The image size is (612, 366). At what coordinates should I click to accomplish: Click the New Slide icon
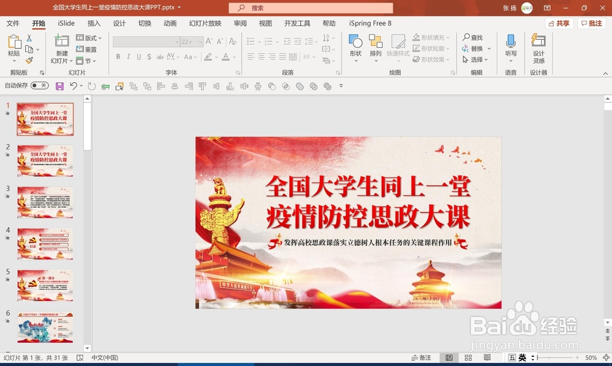tap(62, 41)
